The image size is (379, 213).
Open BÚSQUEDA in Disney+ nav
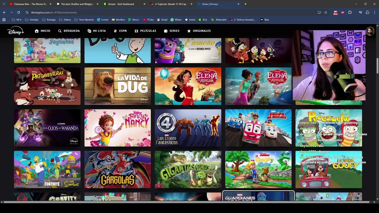coord(69,31)
